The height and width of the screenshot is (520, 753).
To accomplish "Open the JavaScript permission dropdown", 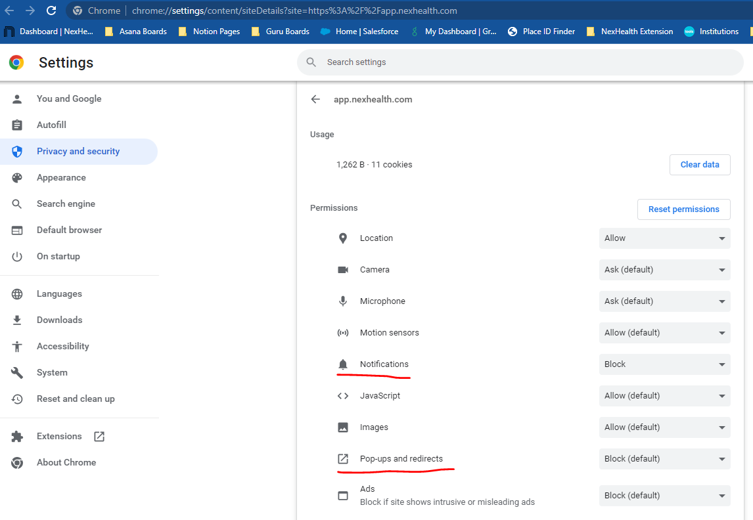I will 665,396.
